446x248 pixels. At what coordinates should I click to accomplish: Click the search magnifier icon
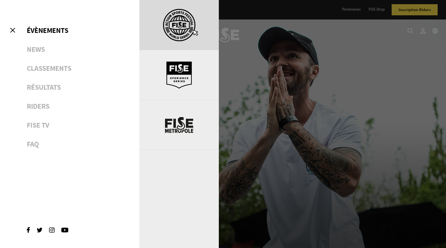click(x=410, y=31)
